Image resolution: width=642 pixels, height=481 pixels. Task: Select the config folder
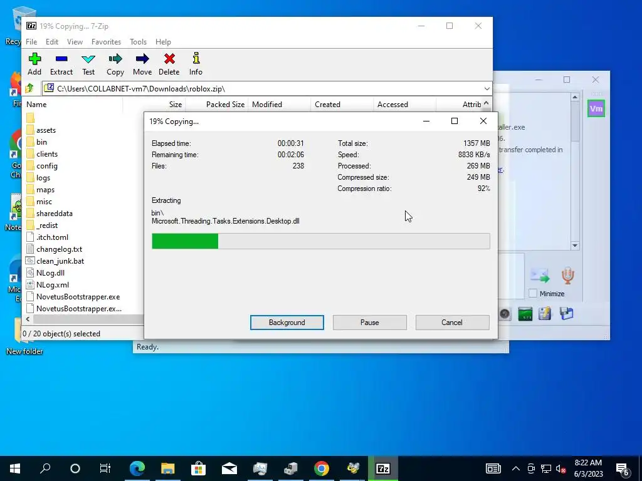(x=46, y=165)
